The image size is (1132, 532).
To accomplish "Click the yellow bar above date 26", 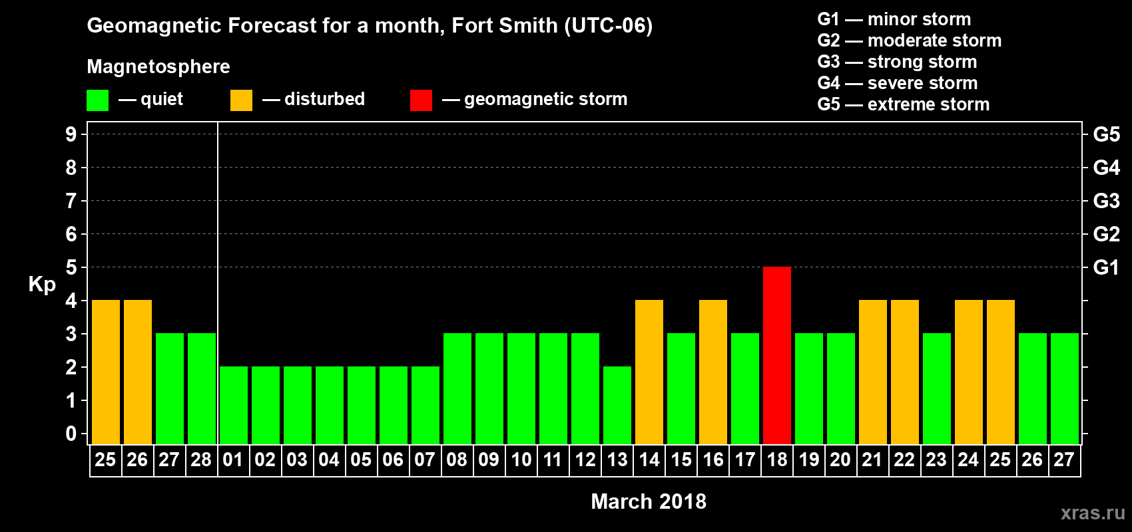I will [138, 372].
